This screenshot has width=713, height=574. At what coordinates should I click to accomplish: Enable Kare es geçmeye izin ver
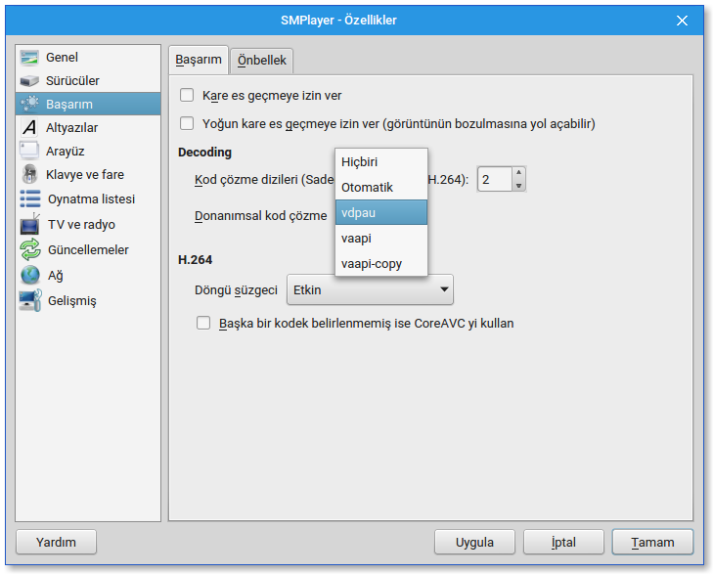[x=187, y=95]
